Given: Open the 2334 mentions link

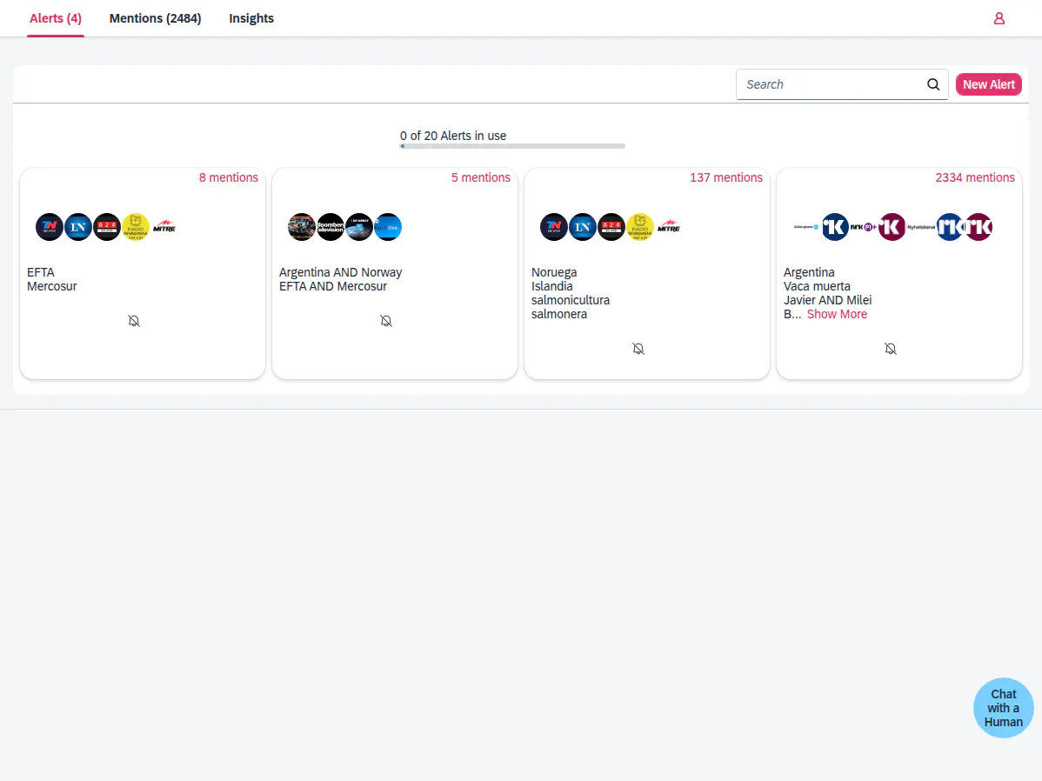Looking at the screenshot, I should pyautogui.click(x=975, y=177).
